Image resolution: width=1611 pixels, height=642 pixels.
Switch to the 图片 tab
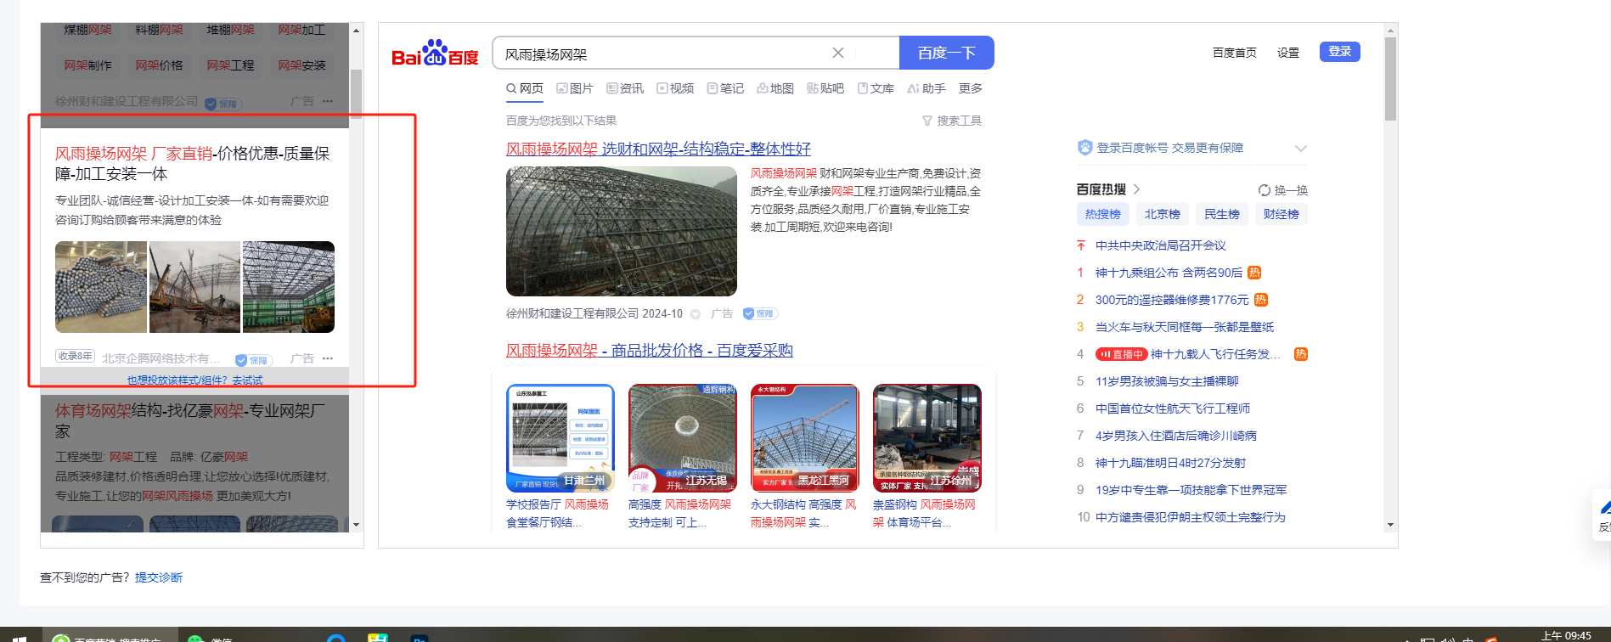coord(575,88)
